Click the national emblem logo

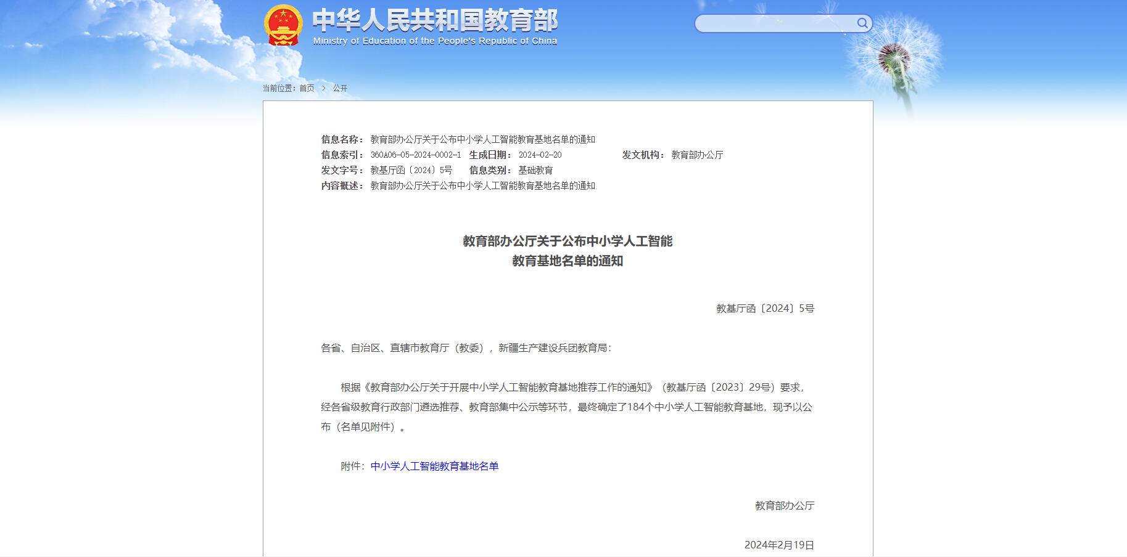tap(283, 25)
